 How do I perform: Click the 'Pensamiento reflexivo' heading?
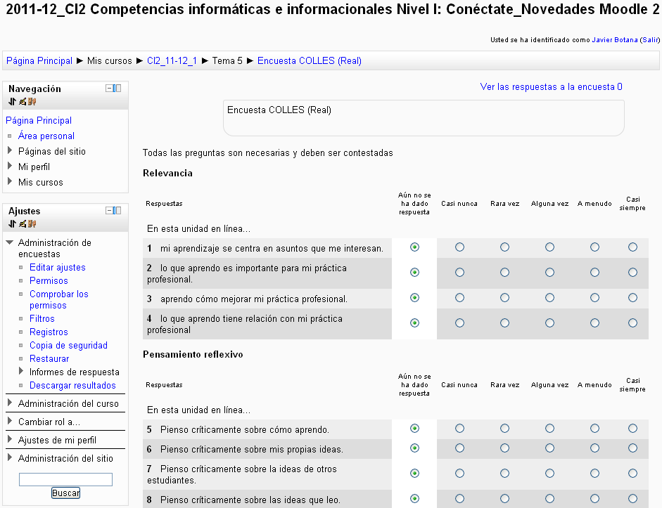(193, 355)
